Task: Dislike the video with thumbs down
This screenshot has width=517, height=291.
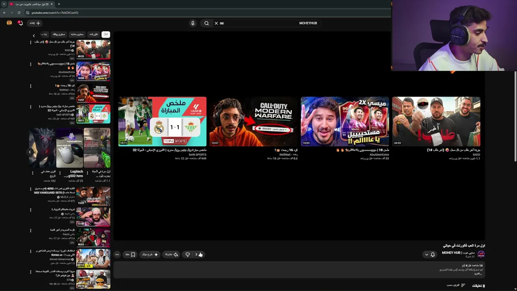Action: 187,255
